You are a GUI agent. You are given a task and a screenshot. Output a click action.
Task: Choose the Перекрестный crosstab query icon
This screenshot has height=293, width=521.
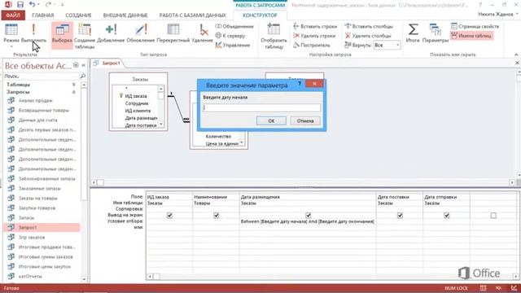coord(173,33)
